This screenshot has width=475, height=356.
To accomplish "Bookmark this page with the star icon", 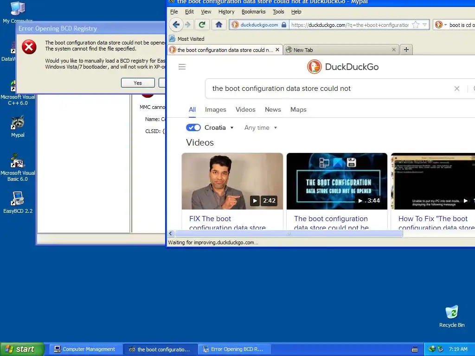I will pyautogui.click(x=416, y=25).
